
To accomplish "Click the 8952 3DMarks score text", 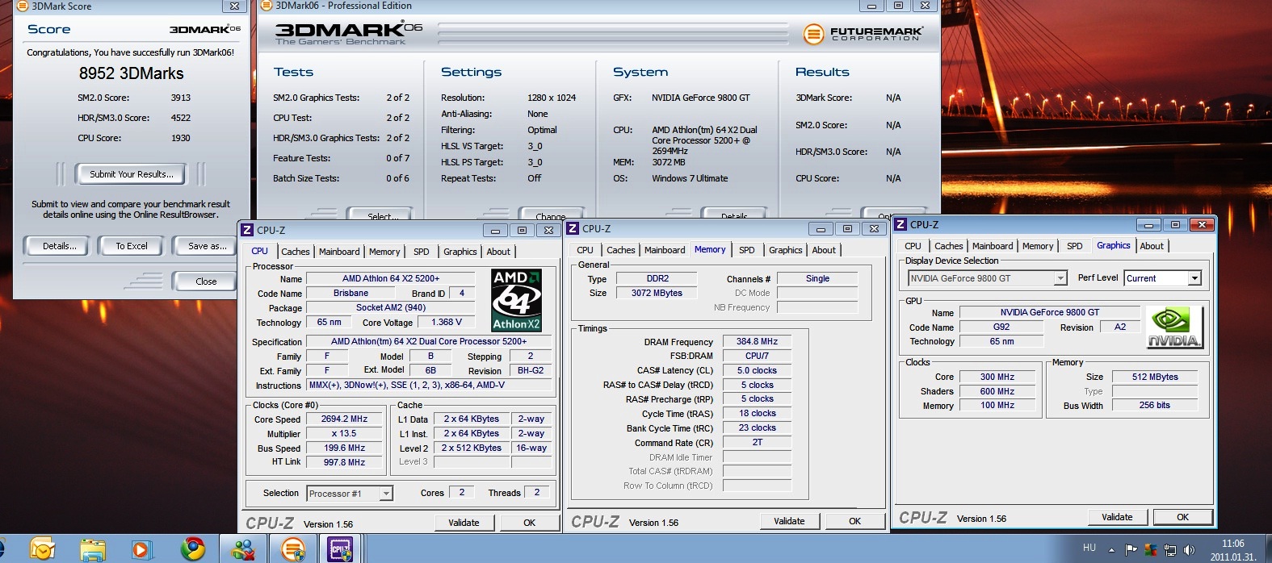I will (132, 73).
